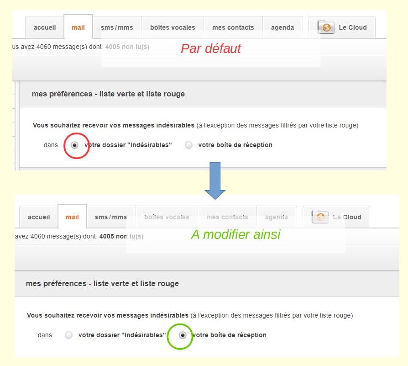Click 'votre dossier "Indésirables"' label in top panel
Viewport: 408px width, 366px height.
(128, 145)
